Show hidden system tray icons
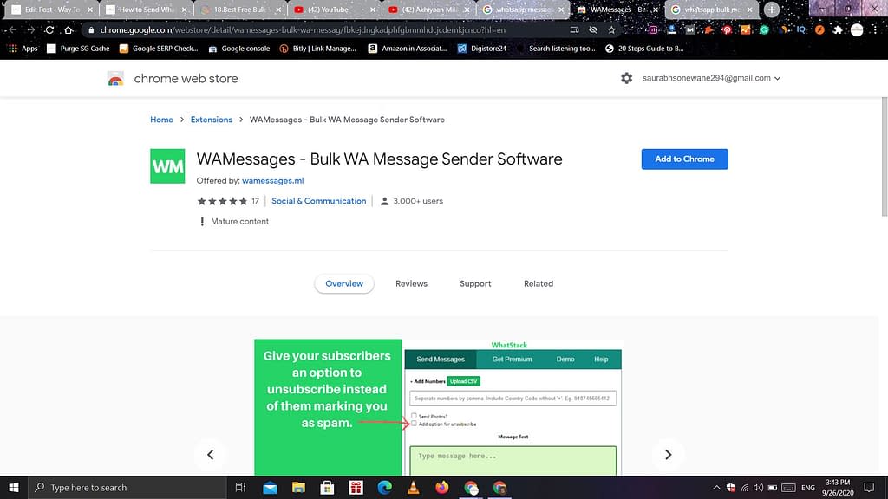Image resolution: width=888 pixels, height=499 pixels. tap(716, 487)
